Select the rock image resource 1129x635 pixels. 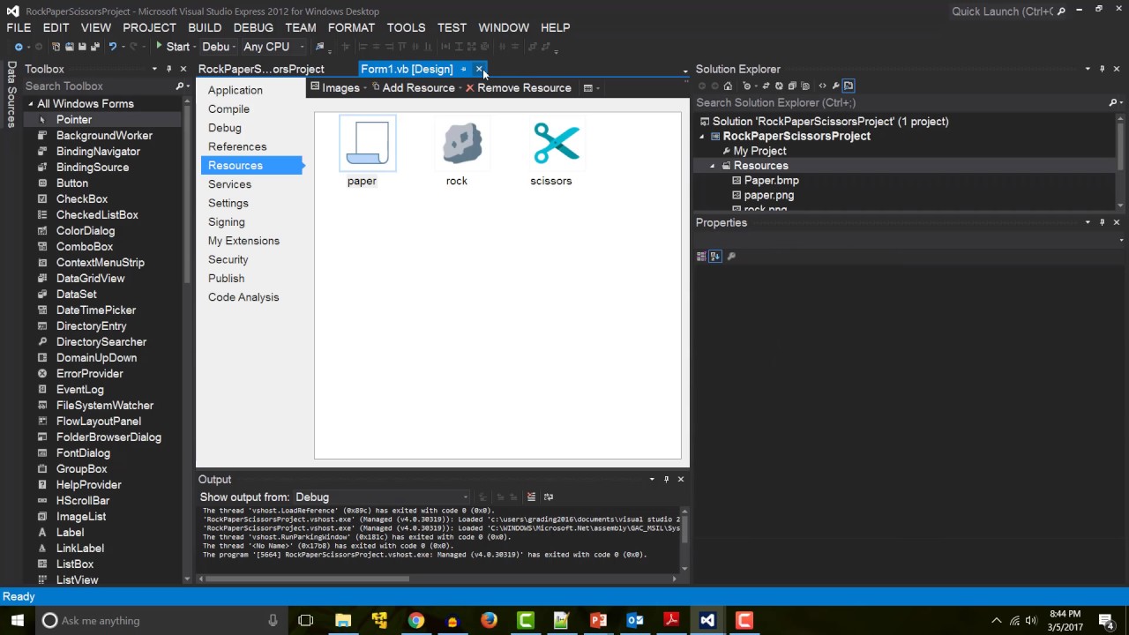click(x=460, y=153)
